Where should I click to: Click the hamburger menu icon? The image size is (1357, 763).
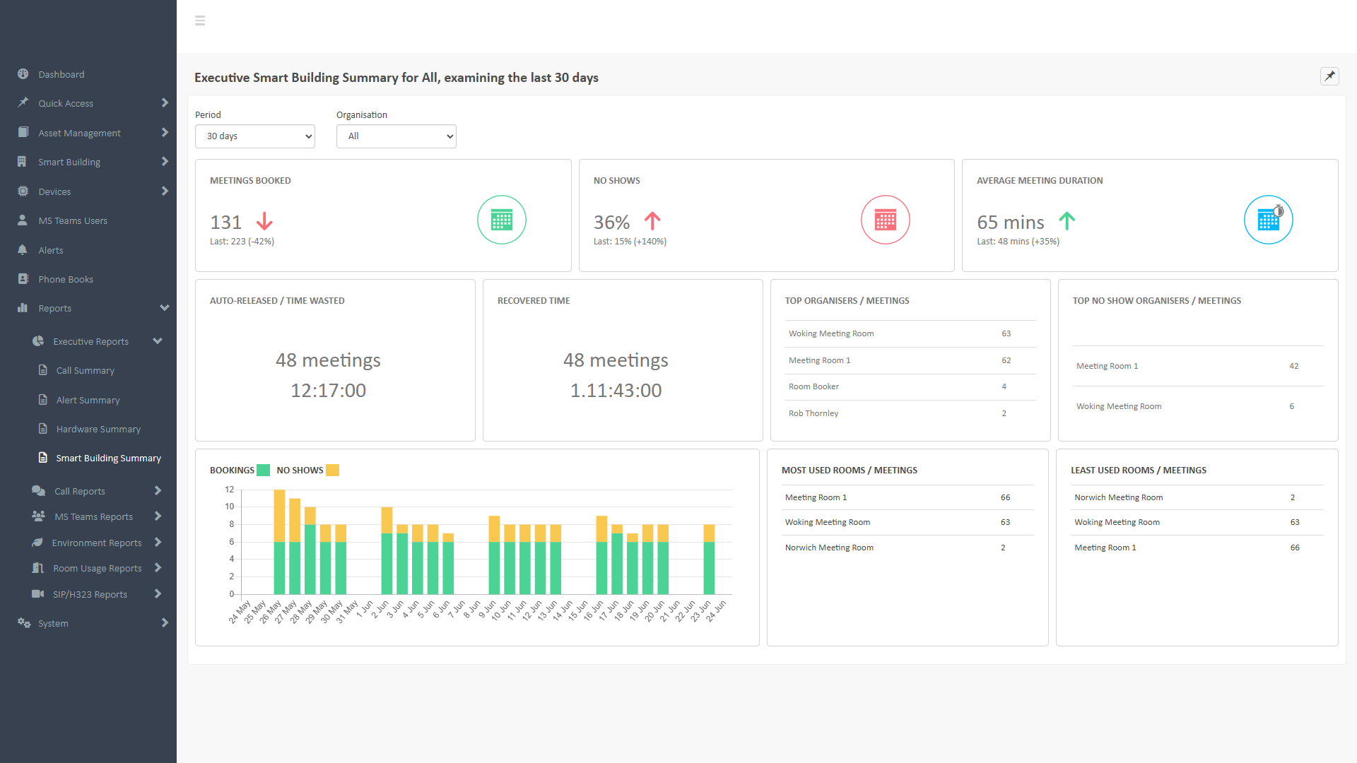pyautogui.click(x=200, y=20)
